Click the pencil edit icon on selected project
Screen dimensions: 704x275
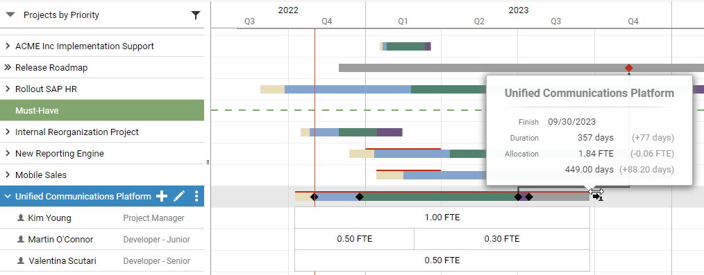coord(179,196)
